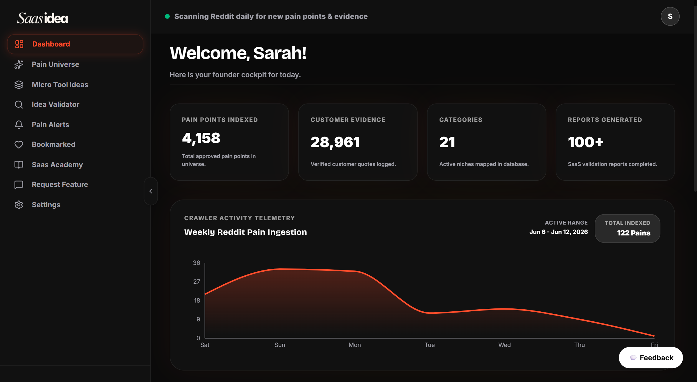Click the 18 value on chart y-axis
Image resolution: width=697 pixels, height=382 pixels.
(x=197, y=300)
